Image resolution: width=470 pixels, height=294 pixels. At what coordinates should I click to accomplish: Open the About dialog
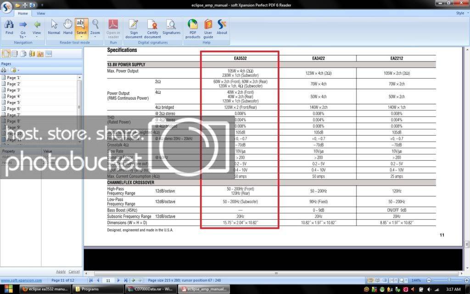222,27
